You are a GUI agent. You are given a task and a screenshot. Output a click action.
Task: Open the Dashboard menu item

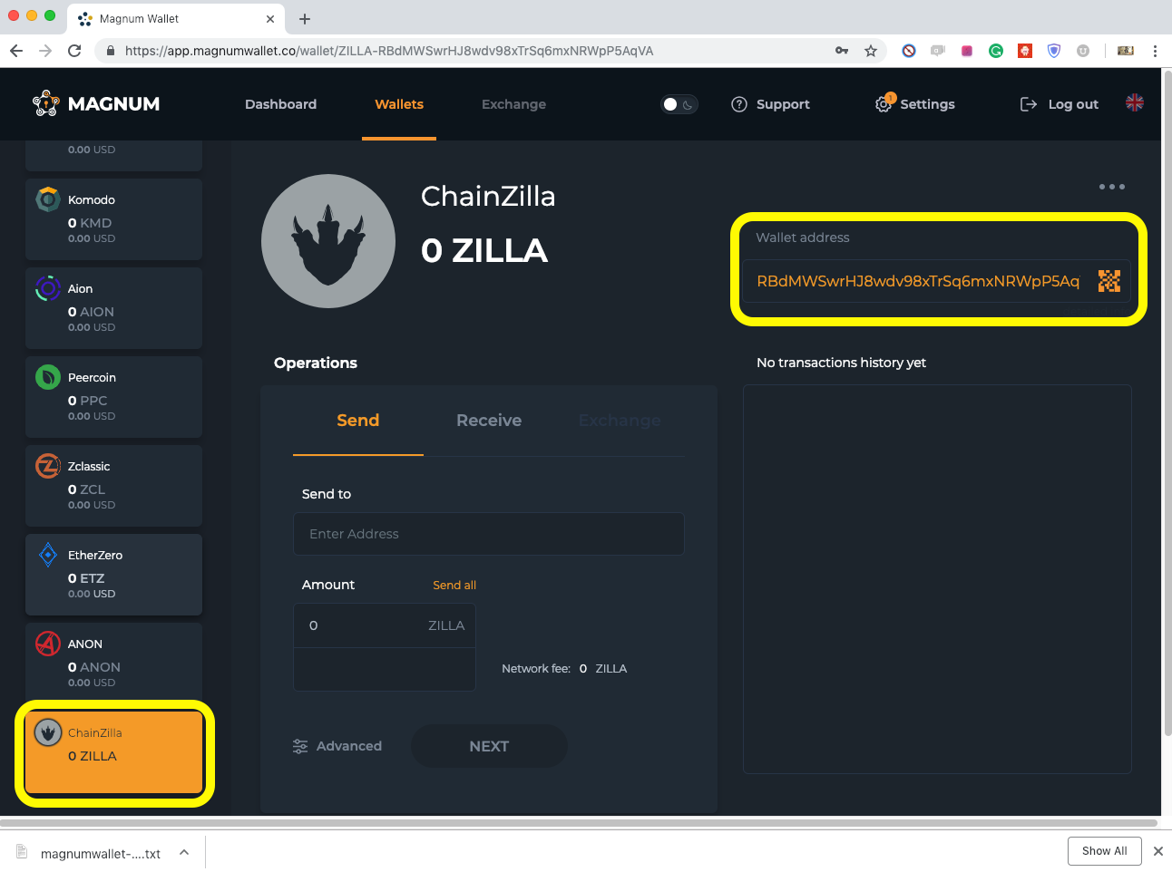(x=280, y=104)
